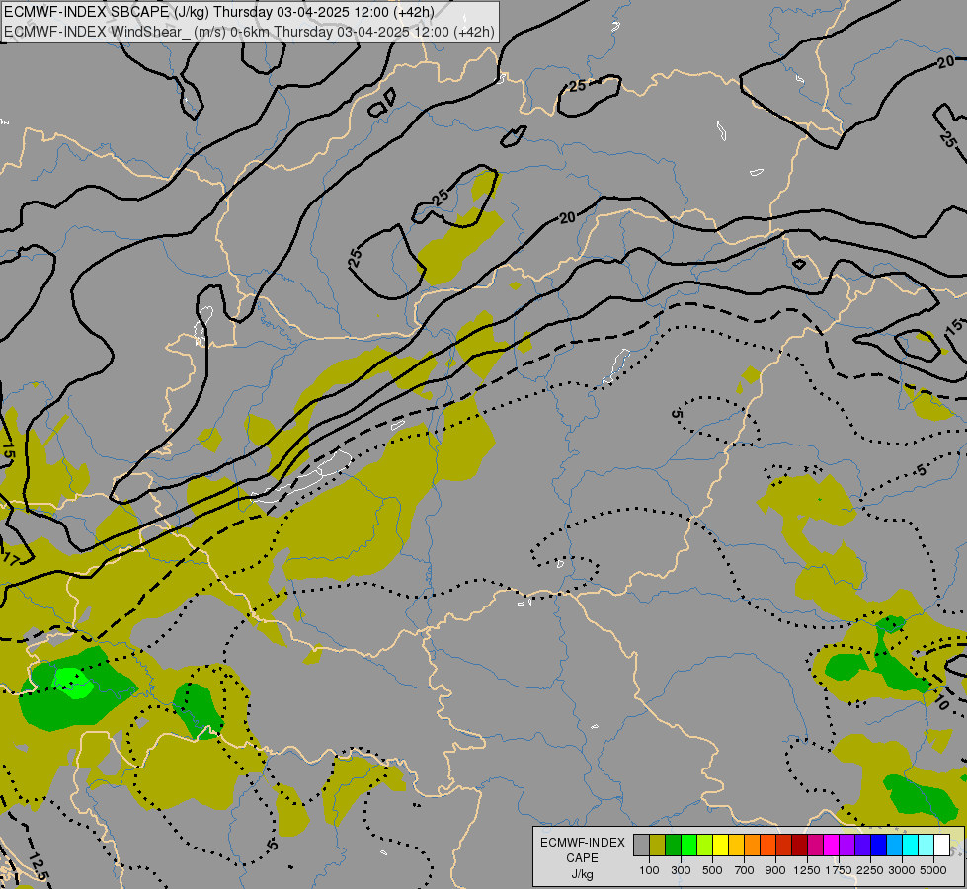Click the '17' wind shear contour label
This screenshot has width=967, height=889.
11,559
